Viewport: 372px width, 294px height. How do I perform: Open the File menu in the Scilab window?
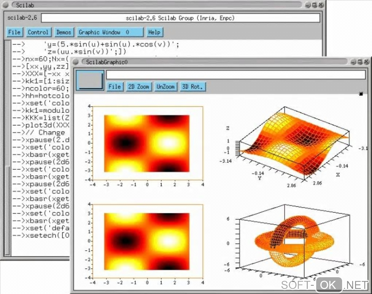tap(15, 32)
